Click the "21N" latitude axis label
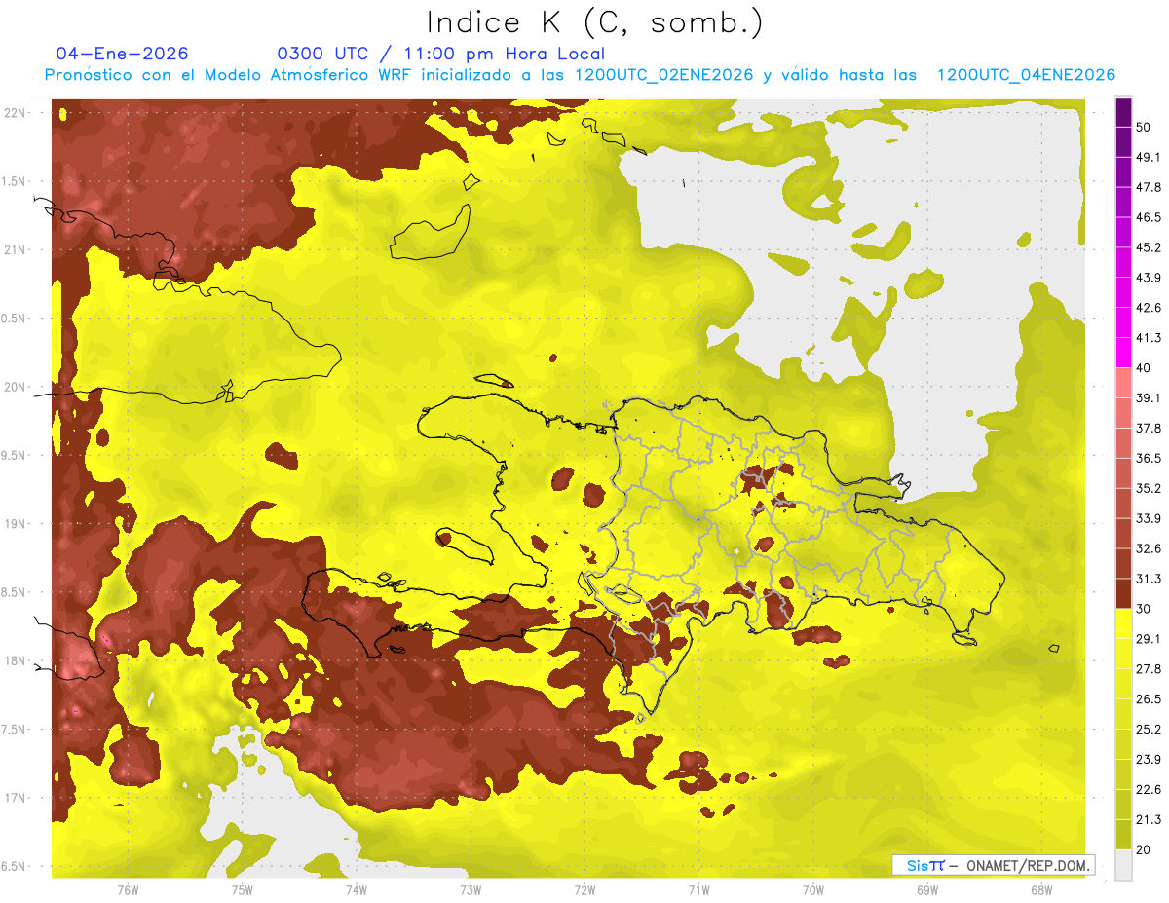The height and width of the screenshot is (903, 1169). (x=14, y=249)
